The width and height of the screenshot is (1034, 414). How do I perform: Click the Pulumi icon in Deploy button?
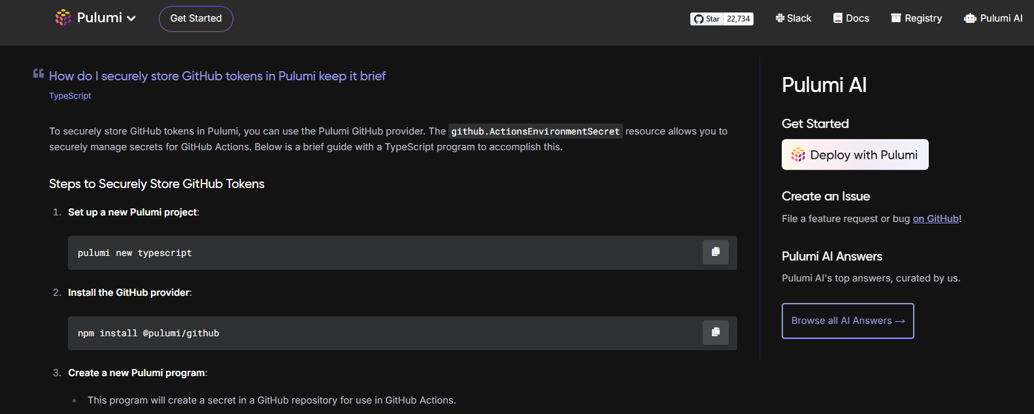798,155
